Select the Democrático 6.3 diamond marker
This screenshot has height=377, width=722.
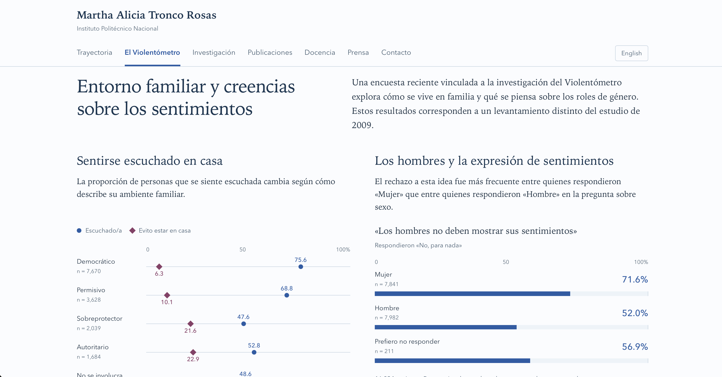(159, 267)
